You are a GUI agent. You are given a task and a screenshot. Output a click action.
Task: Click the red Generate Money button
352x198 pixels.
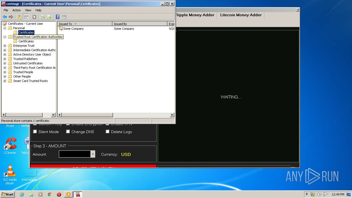pyautogui.click(x=93, y=166)
